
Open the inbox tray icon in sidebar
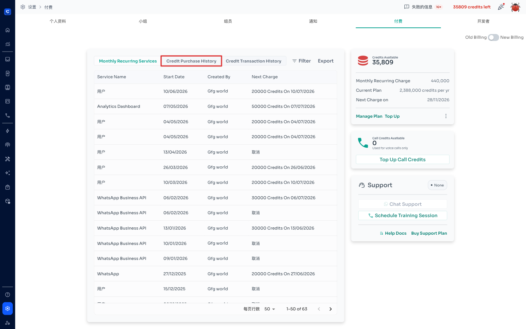pyautogui.click(x=7, y=59)
